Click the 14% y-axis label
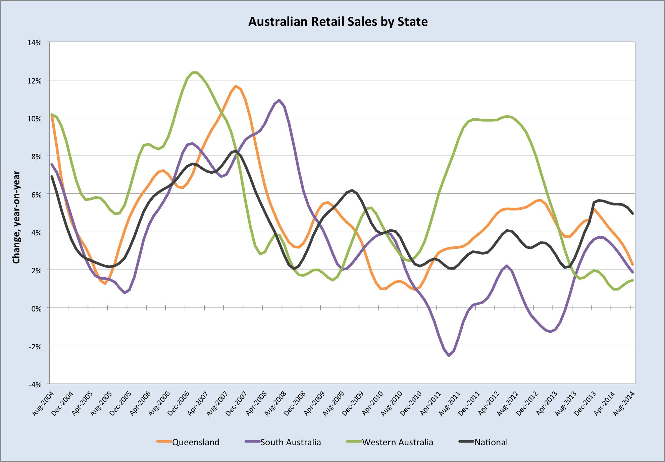 pos(35,43)
